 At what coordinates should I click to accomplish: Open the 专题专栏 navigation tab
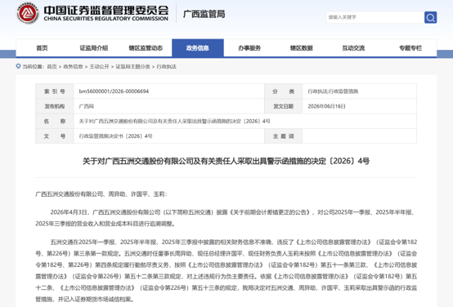point(410,48)
